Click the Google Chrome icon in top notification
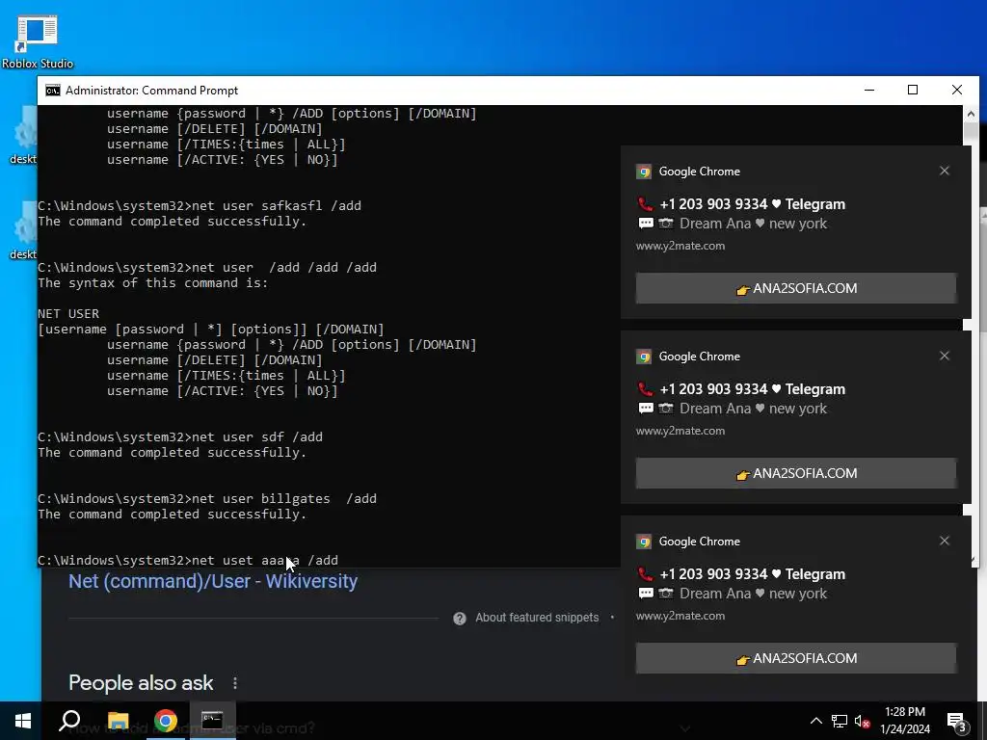This screenshot has height=740, width=987. [x=643, y=172]
